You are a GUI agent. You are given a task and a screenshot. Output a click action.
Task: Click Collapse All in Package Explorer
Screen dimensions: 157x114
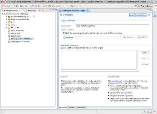click(40, 10)
